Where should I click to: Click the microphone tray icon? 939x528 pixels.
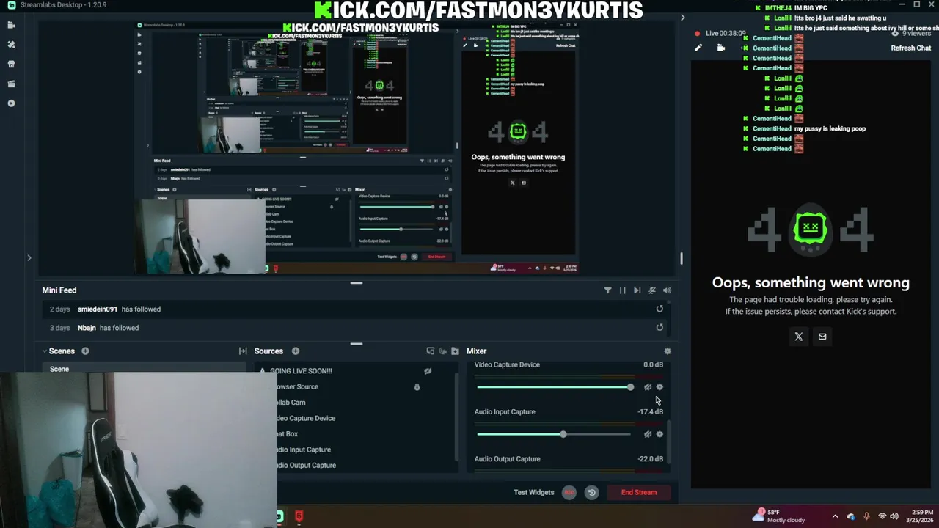[x=866, y=516]
